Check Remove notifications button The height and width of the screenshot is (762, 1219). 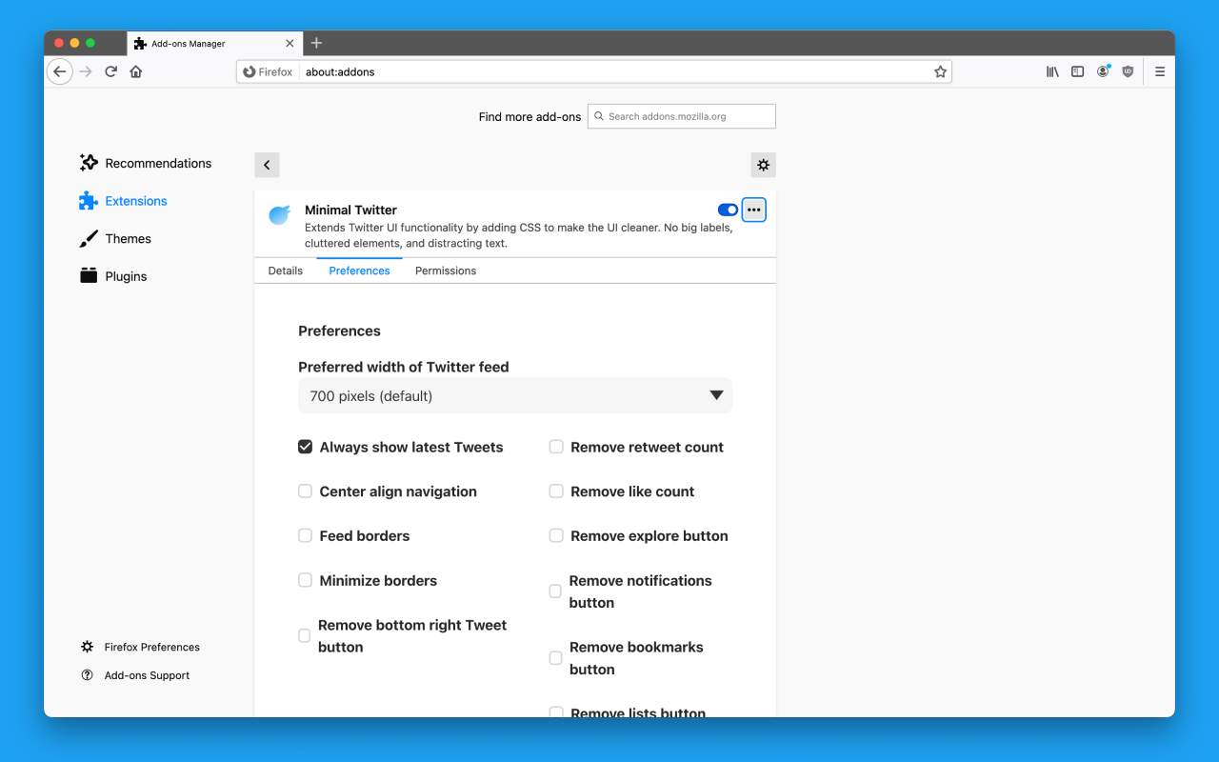coord(555,592)
